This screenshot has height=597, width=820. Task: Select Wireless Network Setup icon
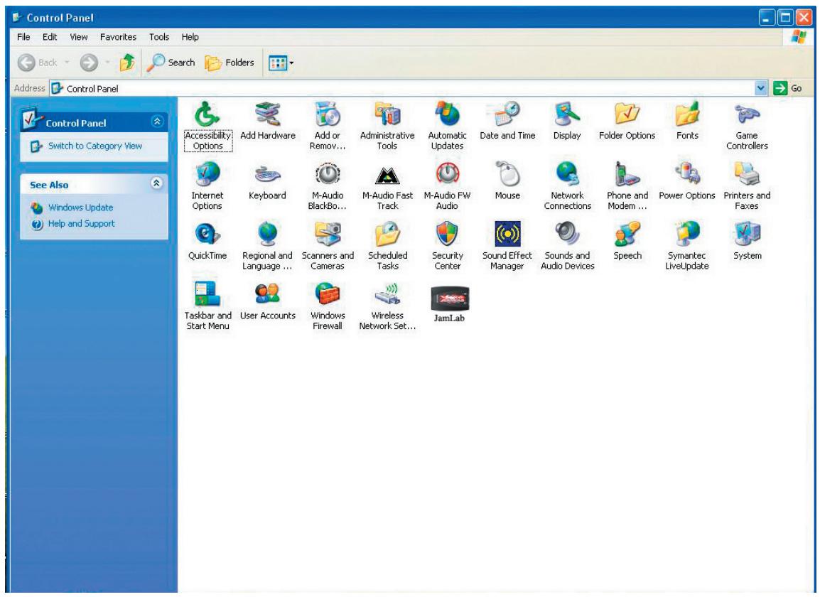387,294
